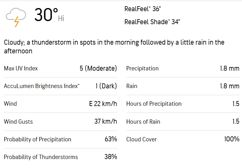
Task: Select the 5 (Moderate) UV value
Action: [98, 69]
